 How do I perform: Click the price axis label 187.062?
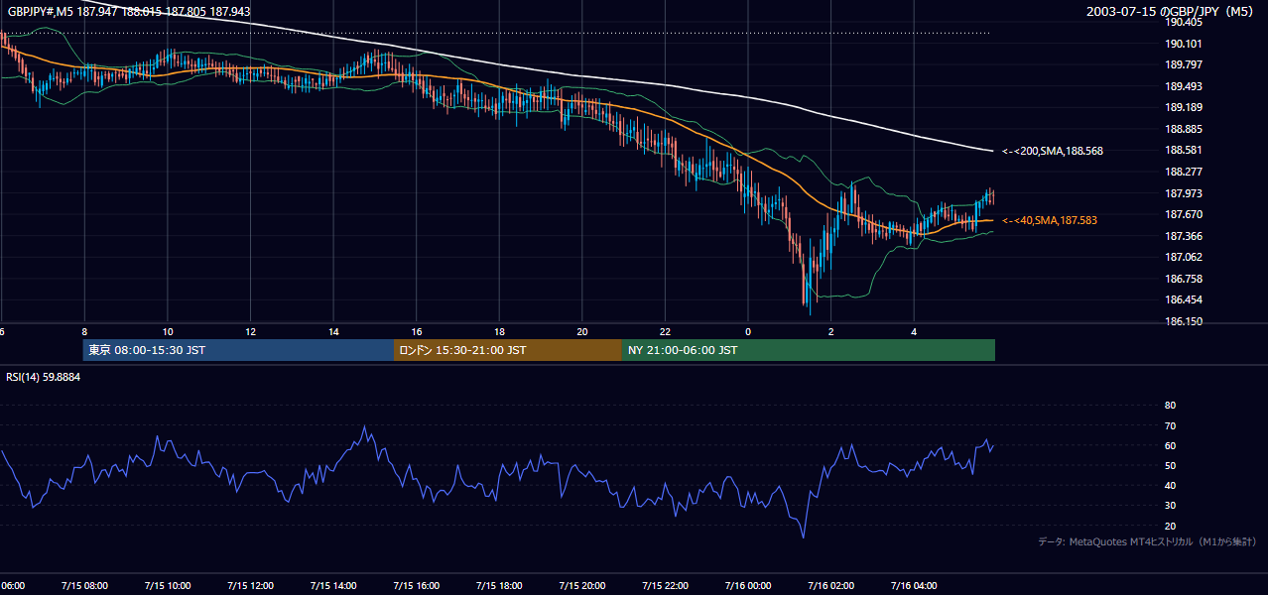(1185, 257)
